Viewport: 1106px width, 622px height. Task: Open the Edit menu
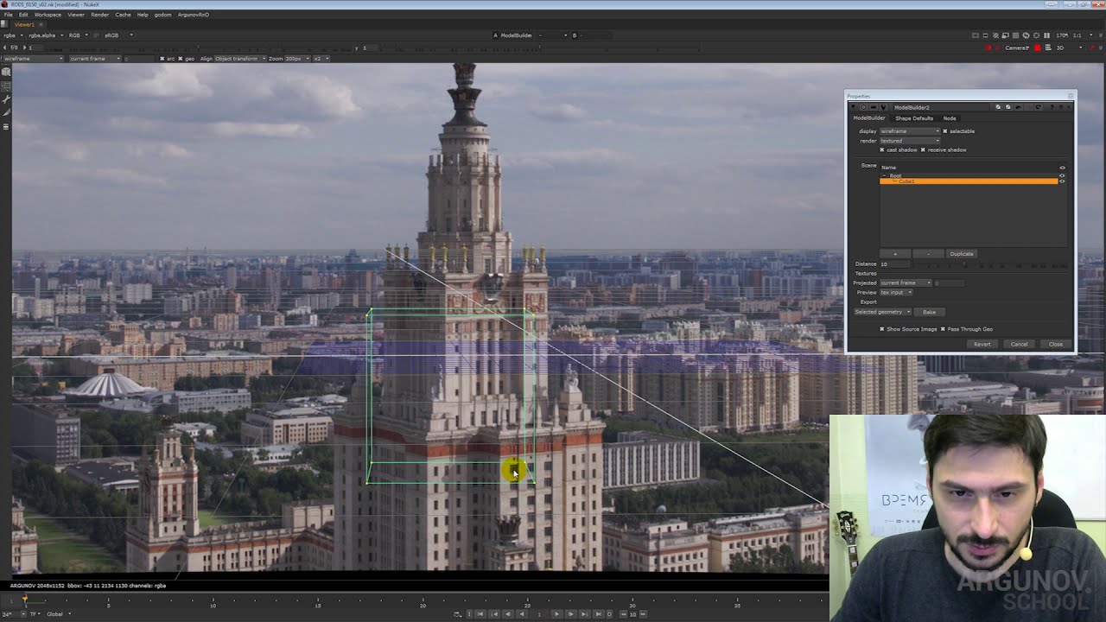(23, 15)
